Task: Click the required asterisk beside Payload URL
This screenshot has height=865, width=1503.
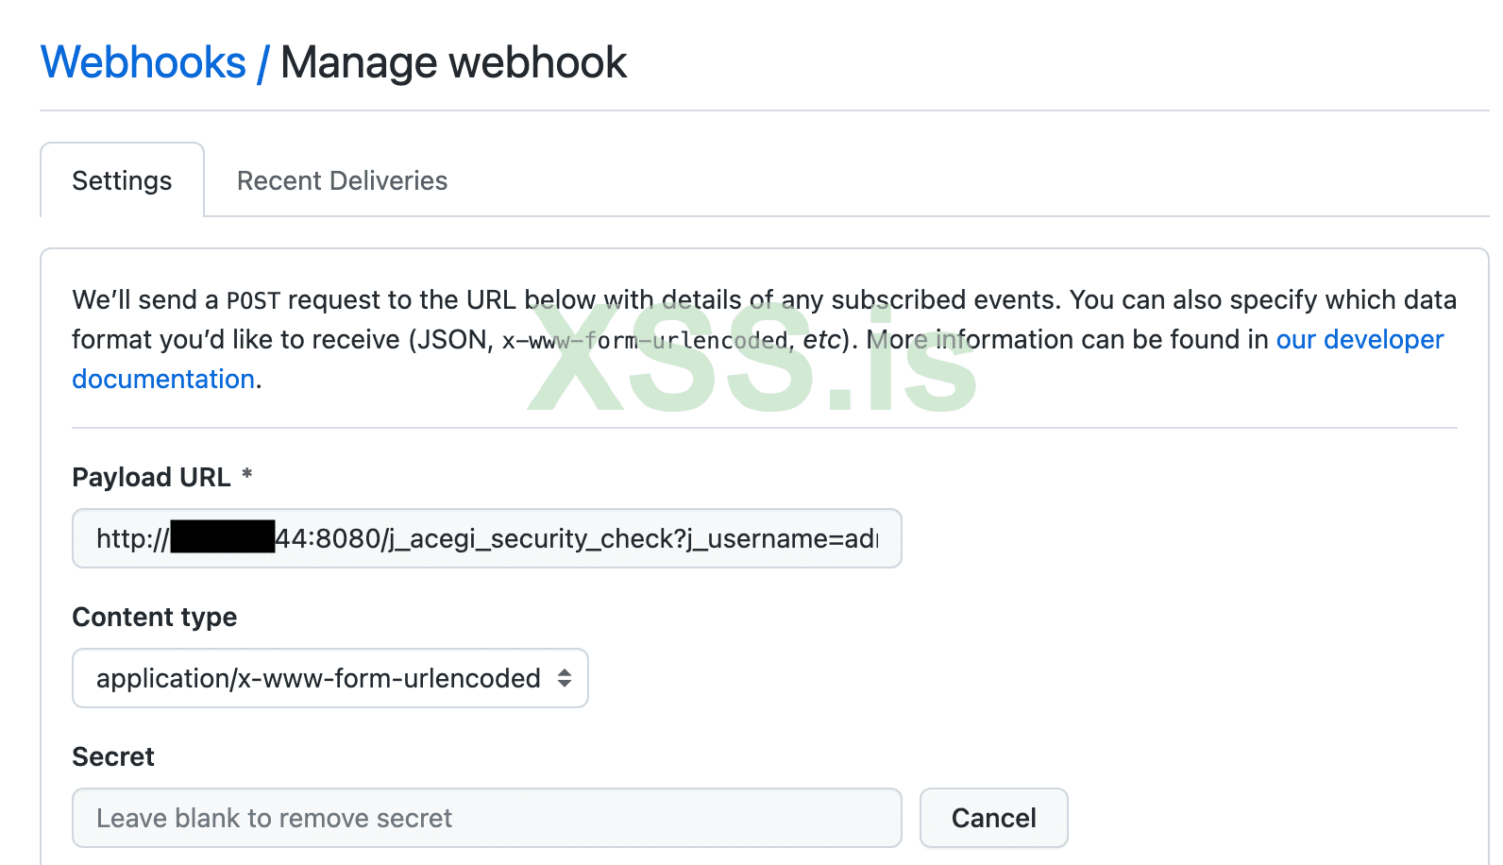Action: click(247, 474)
